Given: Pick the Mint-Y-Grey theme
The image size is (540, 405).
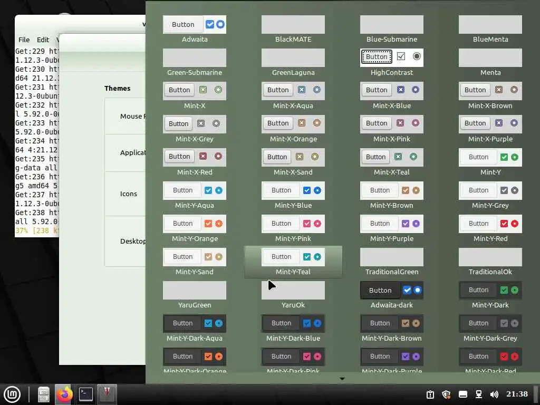Looking at the screenshot, I should (490, 195).
